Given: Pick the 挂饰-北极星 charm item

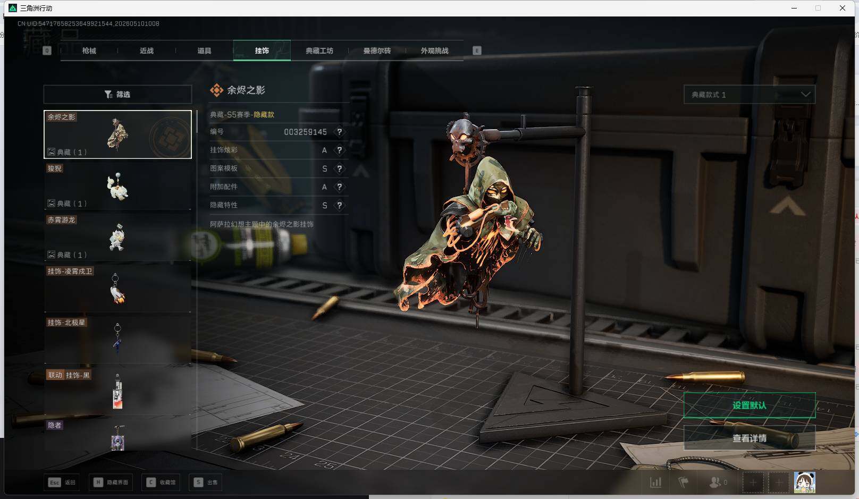Looking at the screenshot, I should point(117,340).
